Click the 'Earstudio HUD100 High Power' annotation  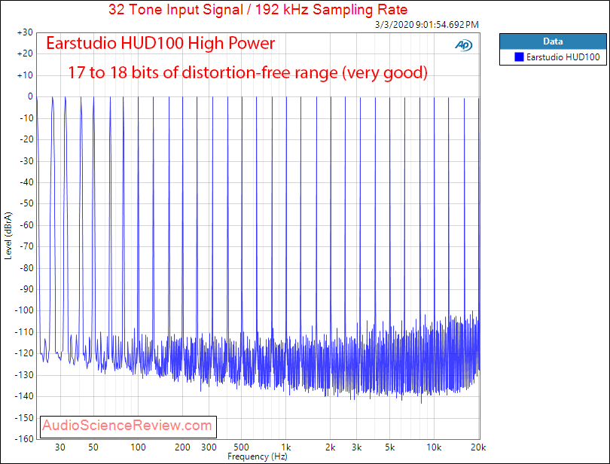[160, 43]
